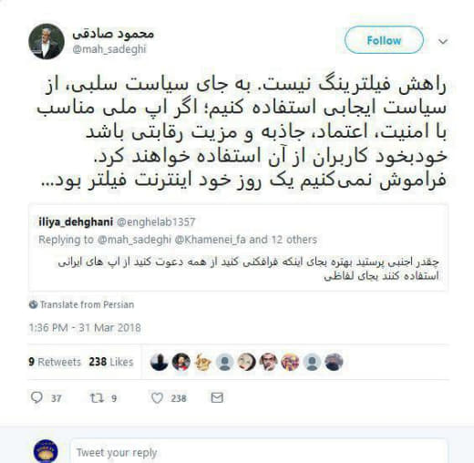The width and height of the screenshot is (474, 463).
Task: Follow the @mah_sadeghi account
Action: pos(384,40)
